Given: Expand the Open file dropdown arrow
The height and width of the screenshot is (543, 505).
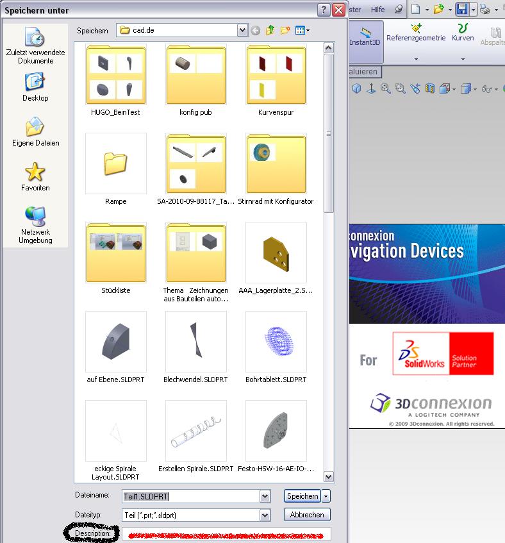Looking at the screenshot, I should (x=450, y=10).
